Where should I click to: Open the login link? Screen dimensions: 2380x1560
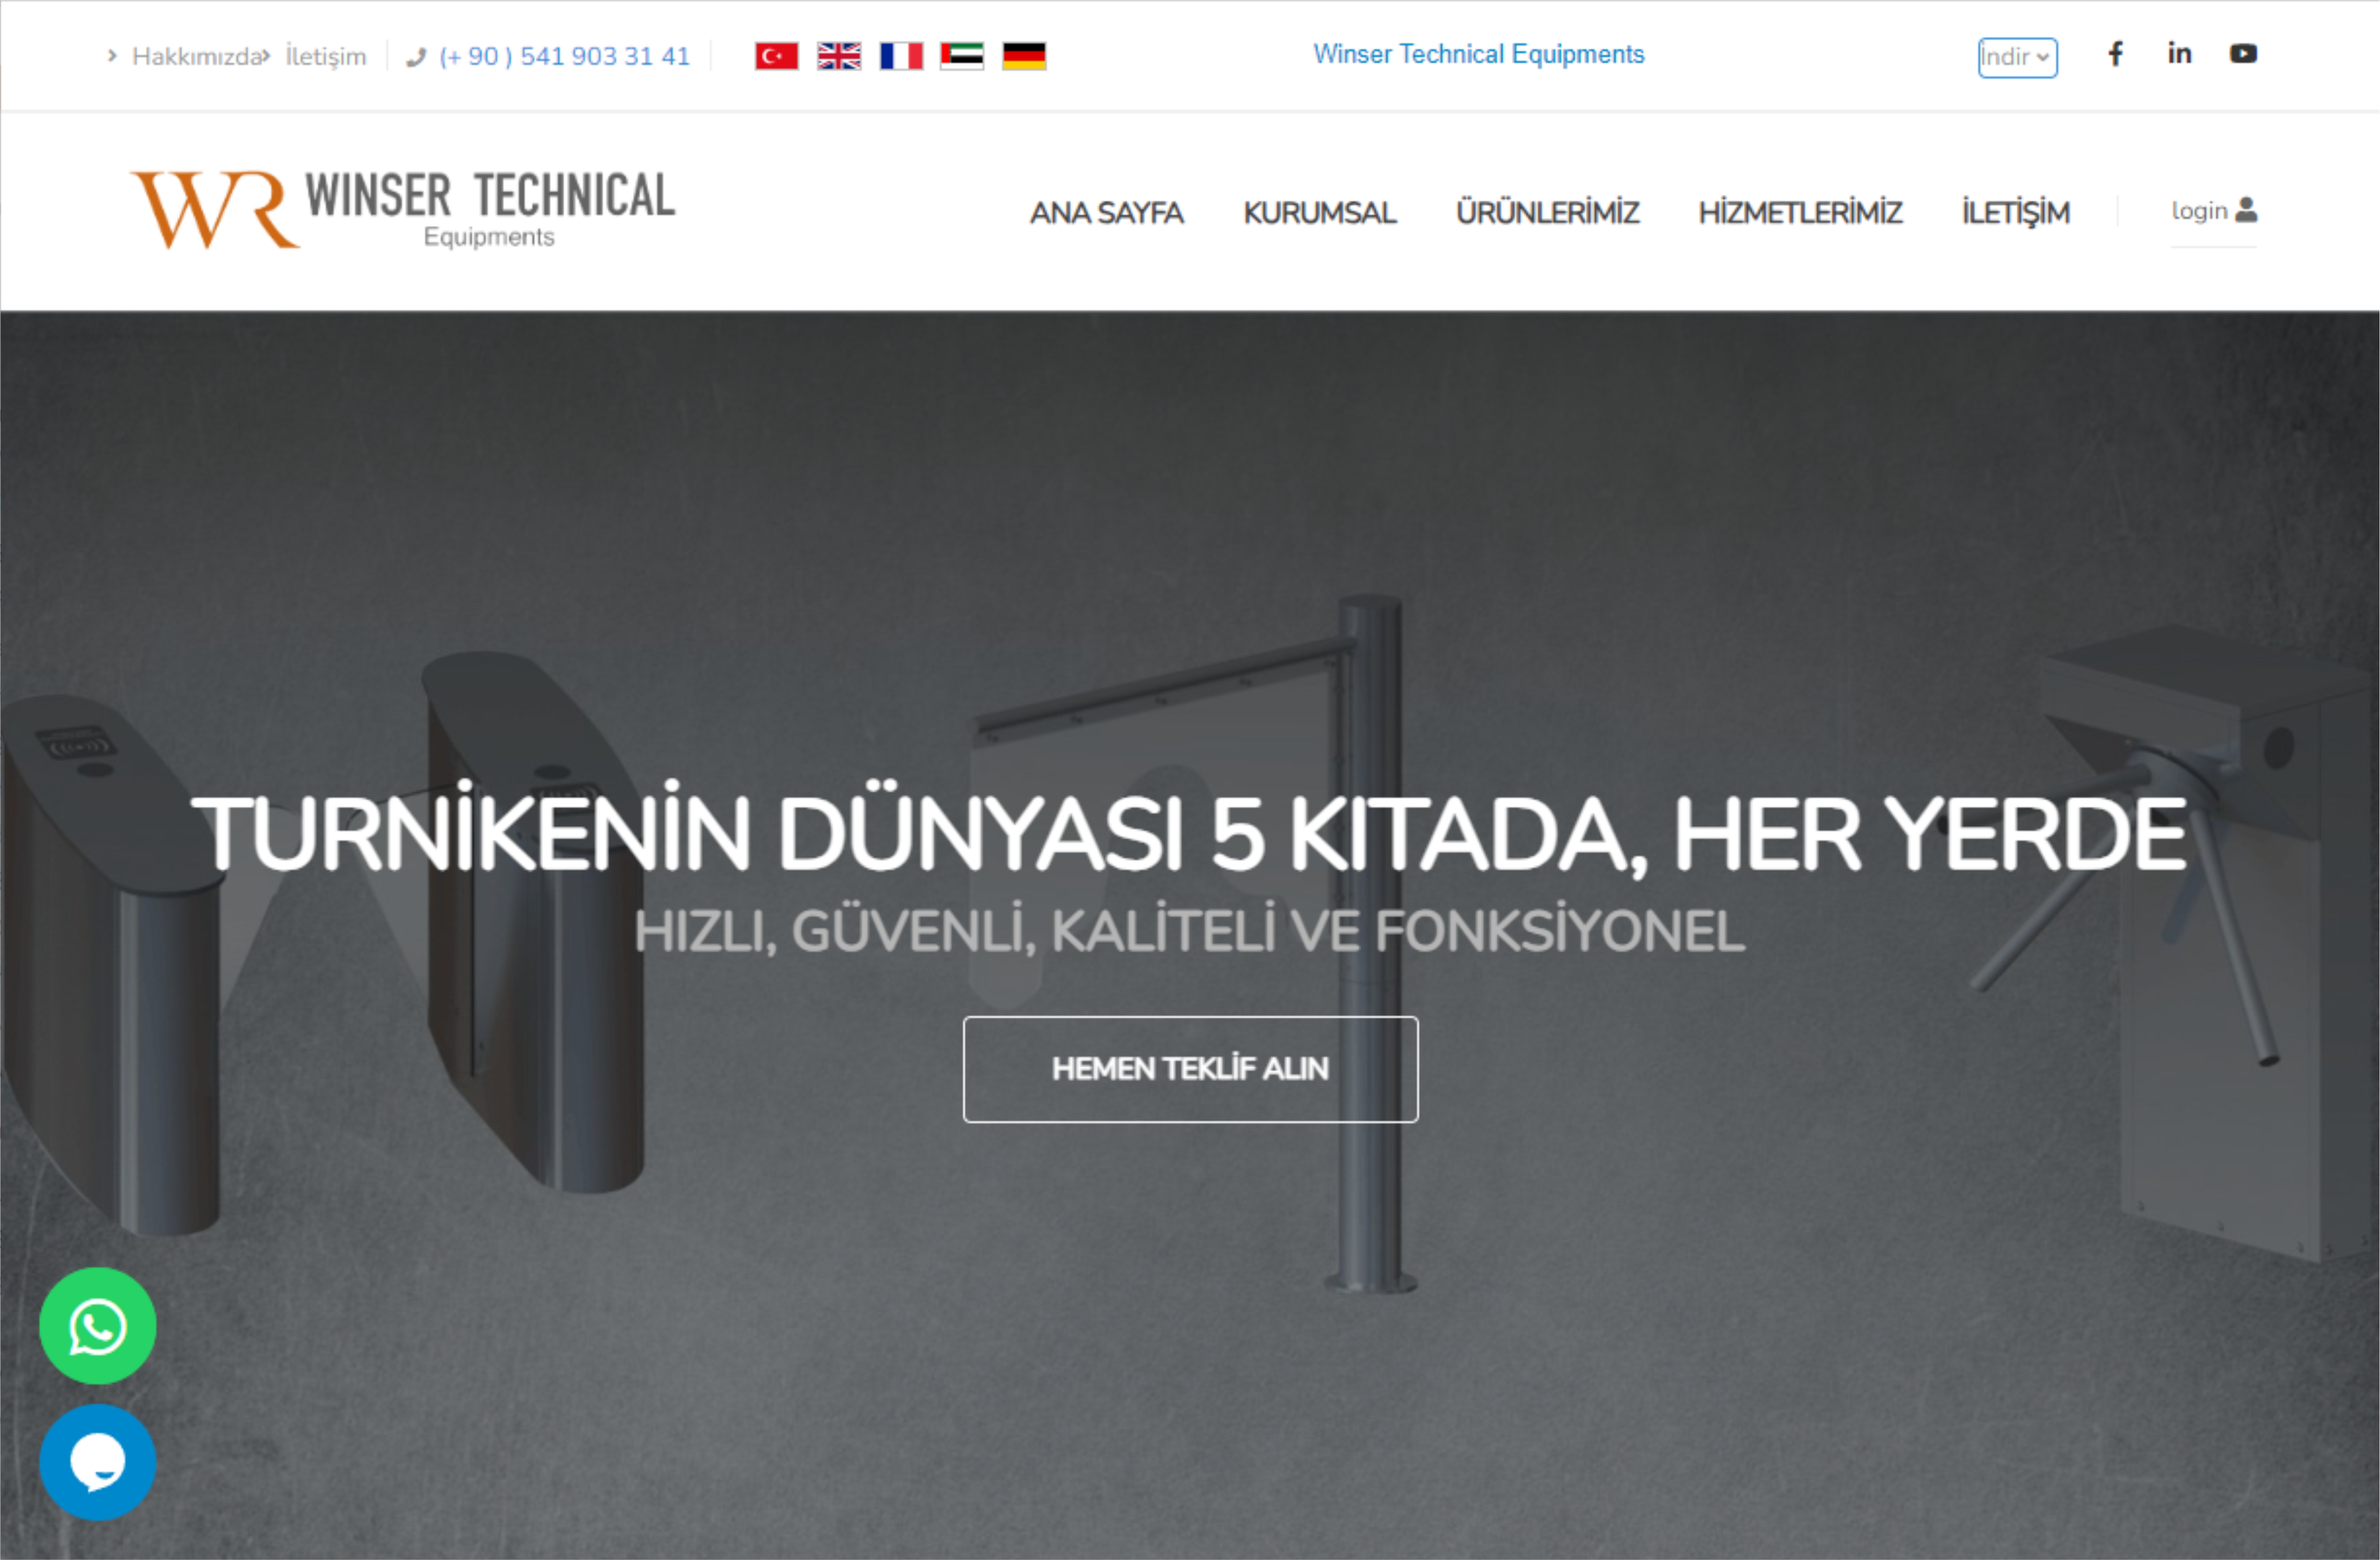coord(2213,210)
